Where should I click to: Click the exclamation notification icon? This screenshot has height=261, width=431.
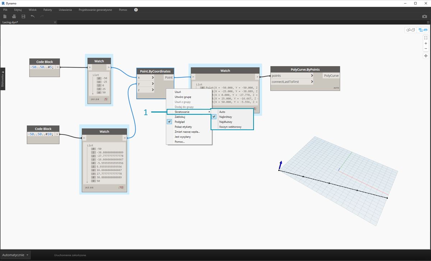tap(136, 10)
